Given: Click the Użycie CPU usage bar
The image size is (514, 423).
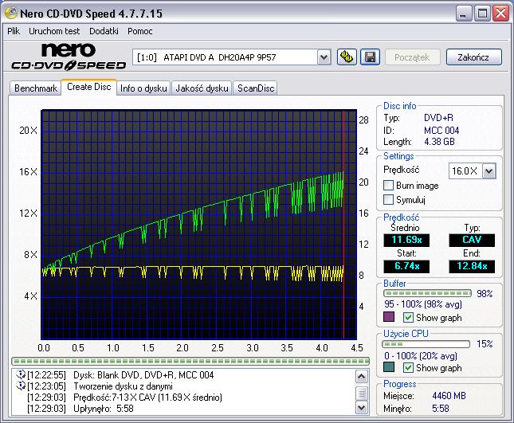Looking at the screenshot, I should pyautogui.click(x=426, y=344).
